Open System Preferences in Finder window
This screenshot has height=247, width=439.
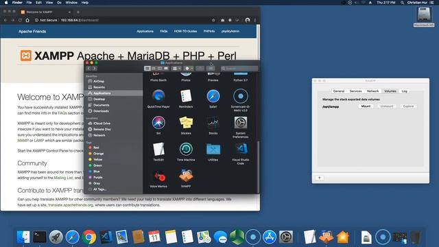tap(241, 123)
